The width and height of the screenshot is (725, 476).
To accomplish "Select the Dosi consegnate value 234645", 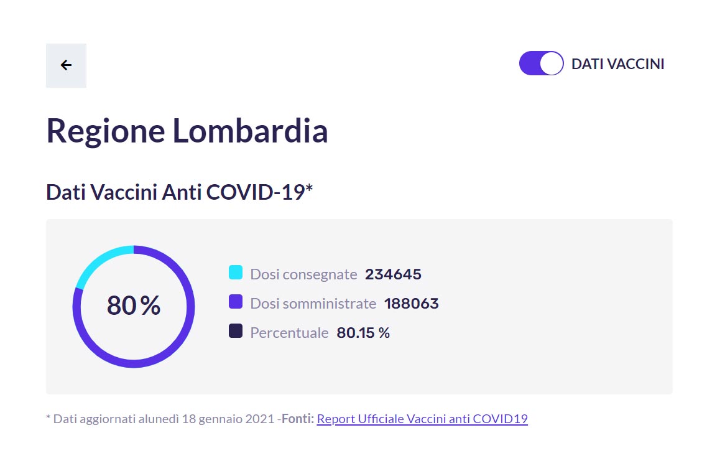I will [x=393, y=274].
